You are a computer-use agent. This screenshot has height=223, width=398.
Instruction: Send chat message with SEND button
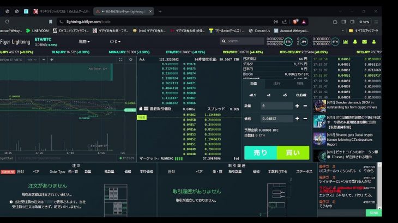[x=373, y=213]
